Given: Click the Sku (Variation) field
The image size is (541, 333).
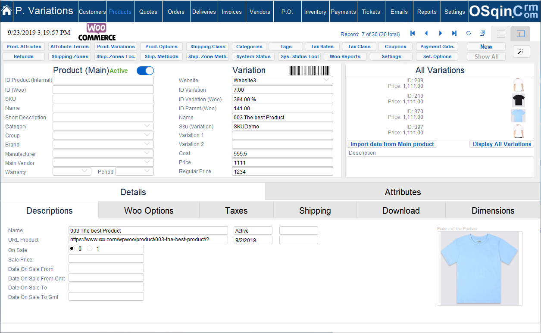Looking at the screenshot, I should click(x=282, y=126).
